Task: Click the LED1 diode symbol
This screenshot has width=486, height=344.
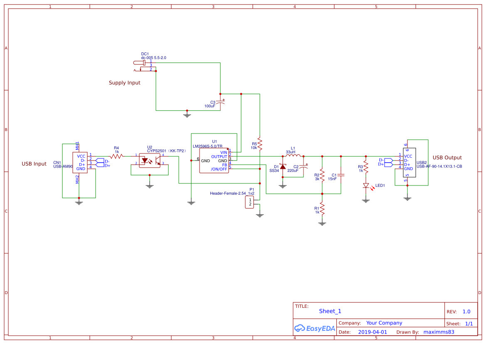Action: [365, 186]
